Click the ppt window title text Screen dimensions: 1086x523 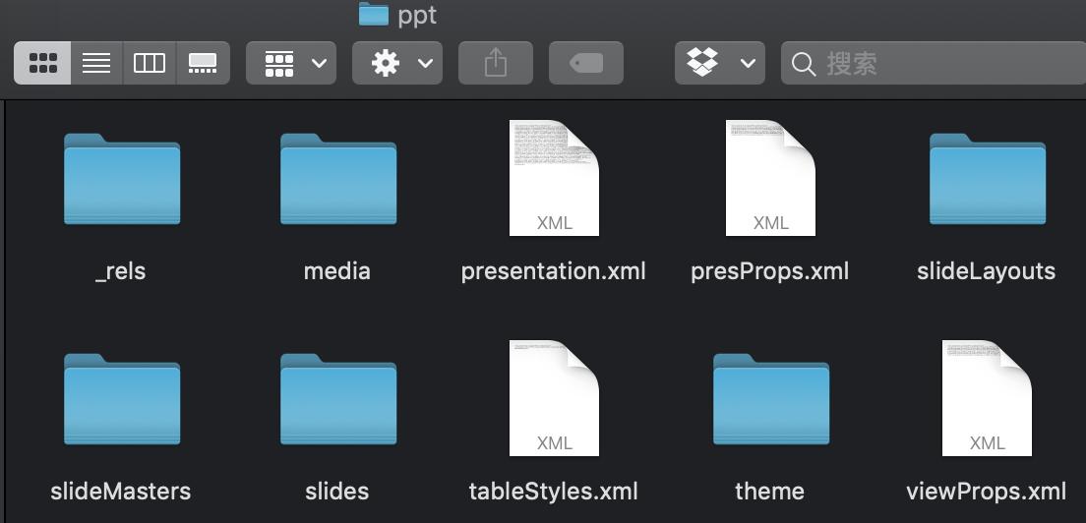point(417,16)
